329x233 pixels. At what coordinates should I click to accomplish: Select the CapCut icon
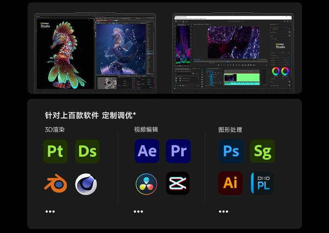coord(178,183)
